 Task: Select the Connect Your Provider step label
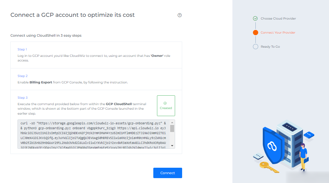coord(278,32)
